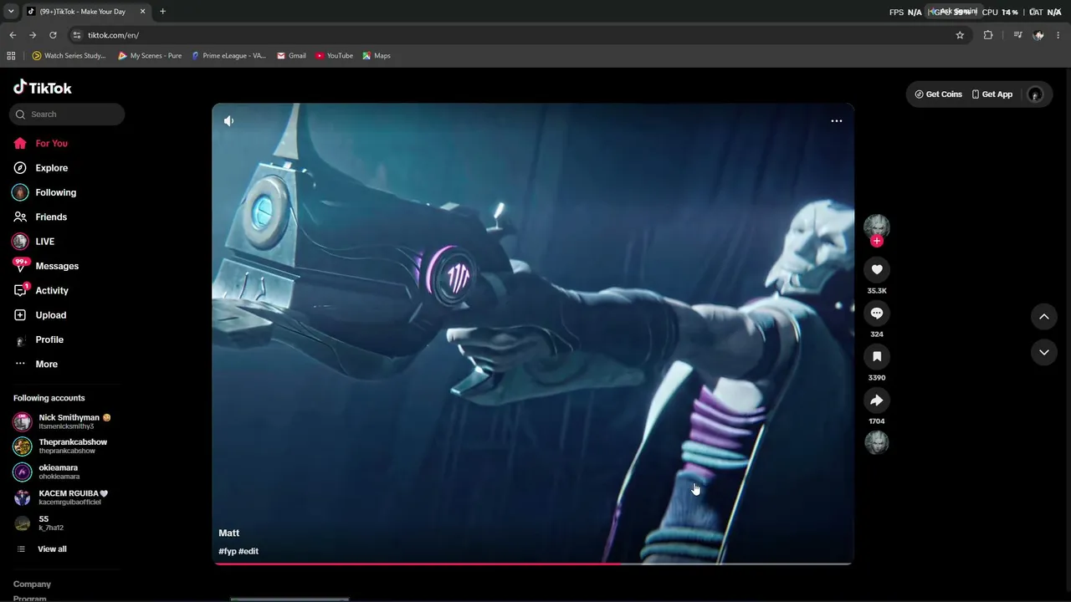
Task: Open the YouTube bookmark
Action: point(334,56)
